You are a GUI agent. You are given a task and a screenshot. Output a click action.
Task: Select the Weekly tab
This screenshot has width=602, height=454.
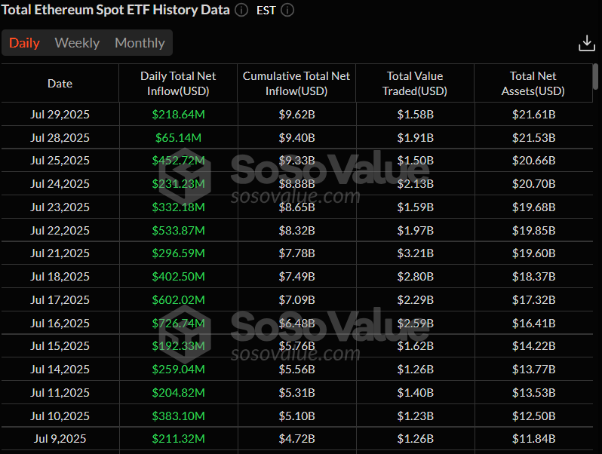click(x=77, y=43)
